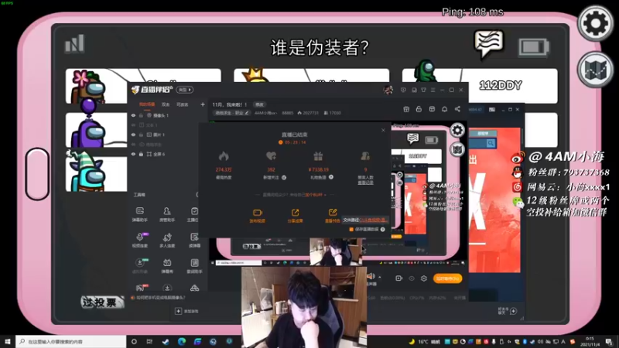Open the Windows Start button

click(x=8, y=341)
